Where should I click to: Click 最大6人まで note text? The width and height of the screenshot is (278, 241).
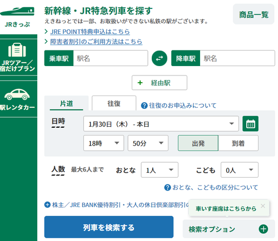pos(87,169)
